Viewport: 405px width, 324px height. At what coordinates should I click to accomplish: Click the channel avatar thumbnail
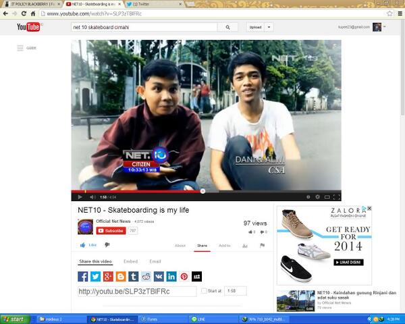point(85,227)
